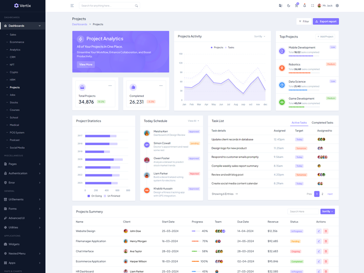Screen dimensions: 364x273
Task: Collapse sidebar using the hamburger icon
Action: click(x=72, y=6)
